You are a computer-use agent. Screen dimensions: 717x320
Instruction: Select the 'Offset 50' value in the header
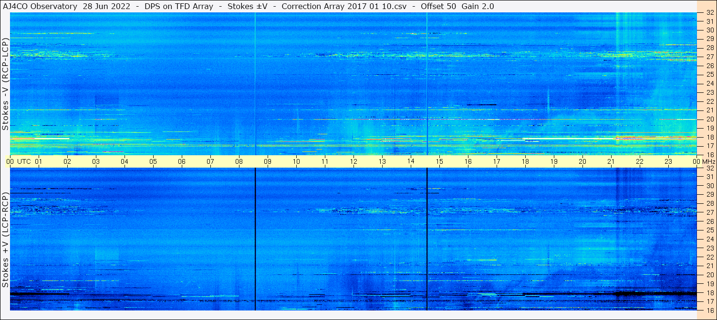coord(438,7)
